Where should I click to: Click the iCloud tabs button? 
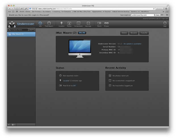[x=17, y=9]
